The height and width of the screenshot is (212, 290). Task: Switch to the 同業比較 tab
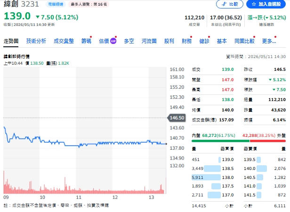244,41
